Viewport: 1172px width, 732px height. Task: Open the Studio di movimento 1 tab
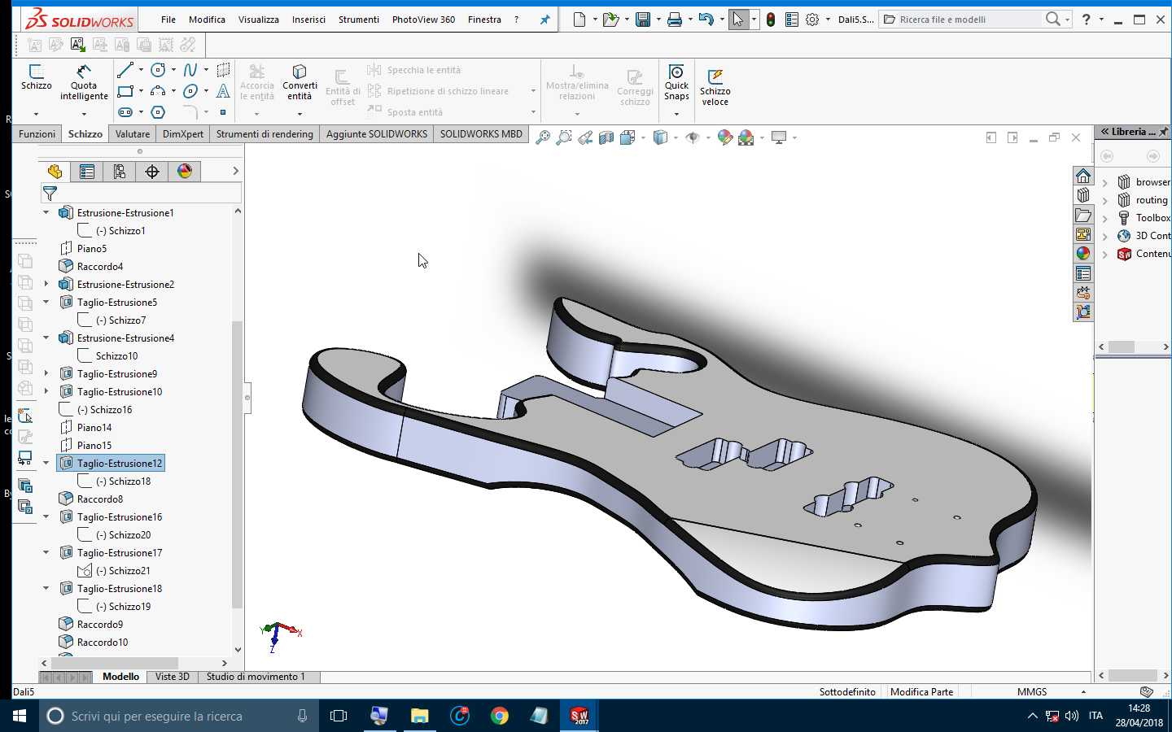pos(256,677)
